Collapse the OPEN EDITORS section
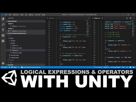 (x=25, y=21)
